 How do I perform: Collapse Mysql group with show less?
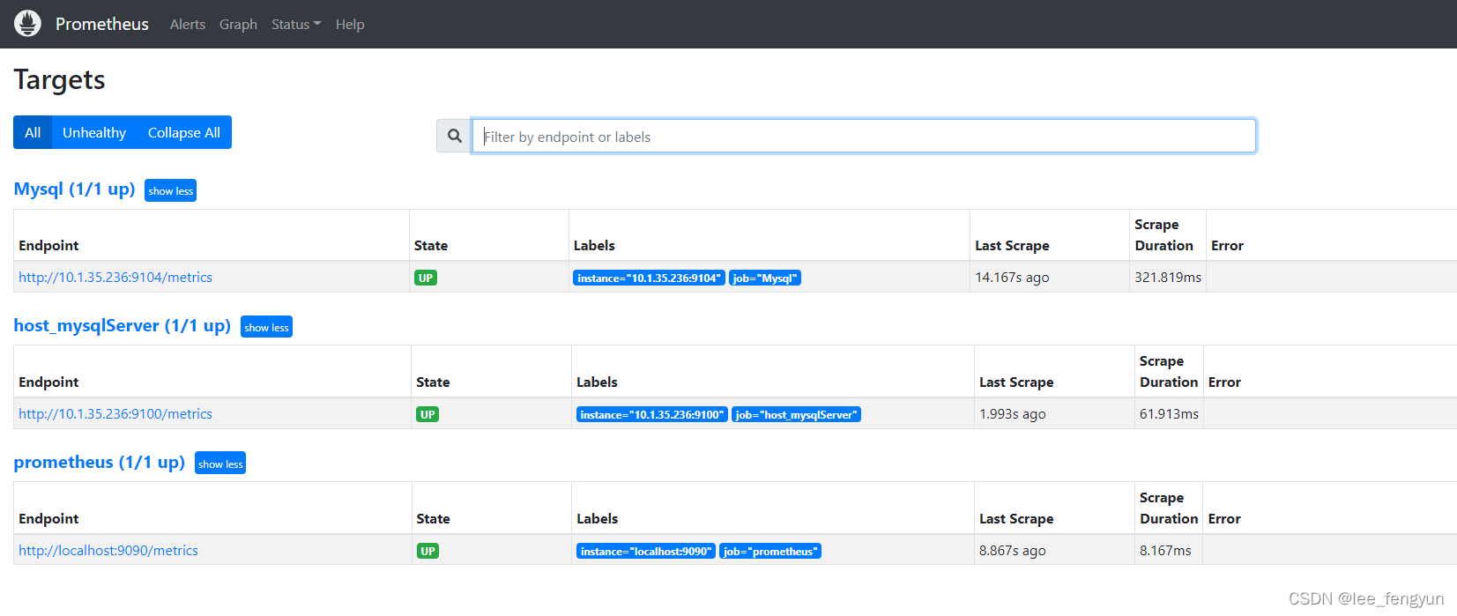[x=171, y=190]
